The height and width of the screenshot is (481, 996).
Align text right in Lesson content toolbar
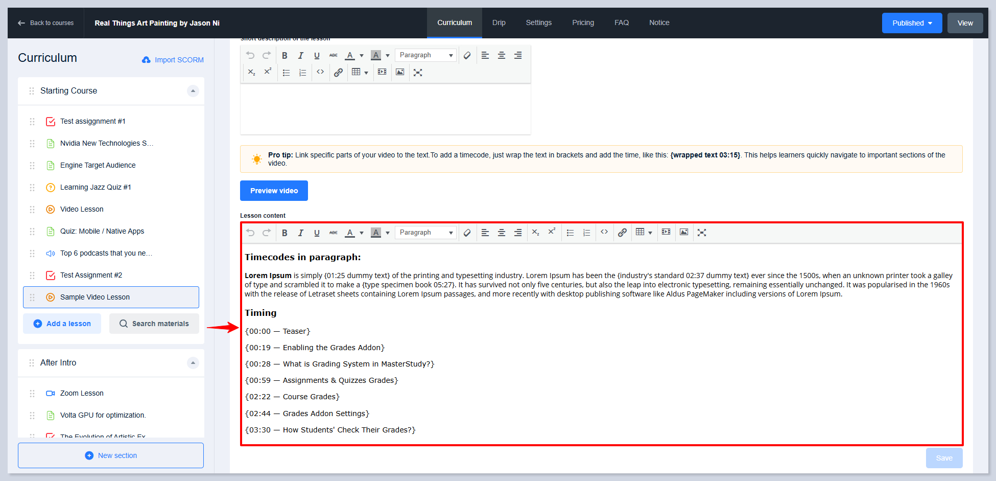518,233
